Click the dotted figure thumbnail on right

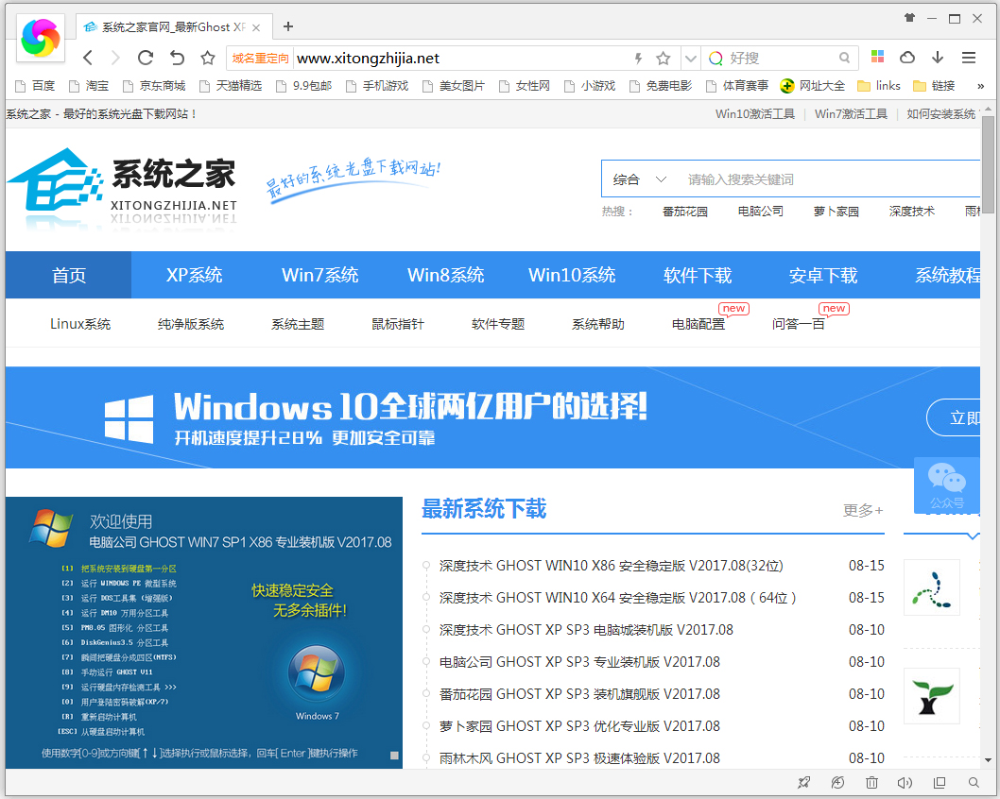coord(932,587)
